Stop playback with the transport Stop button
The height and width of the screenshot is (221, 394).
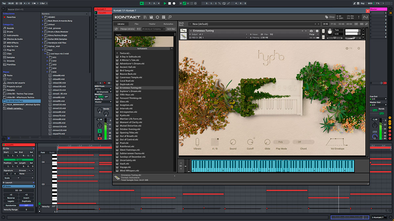click(x=169, y=3)
